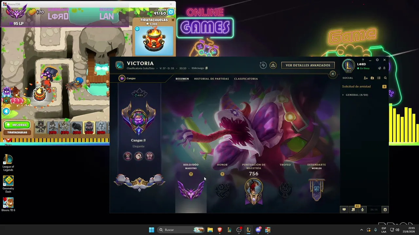Click the green Mejoras button
The image size is (419, 235).
pyautogui.click(x=17, y=125)
